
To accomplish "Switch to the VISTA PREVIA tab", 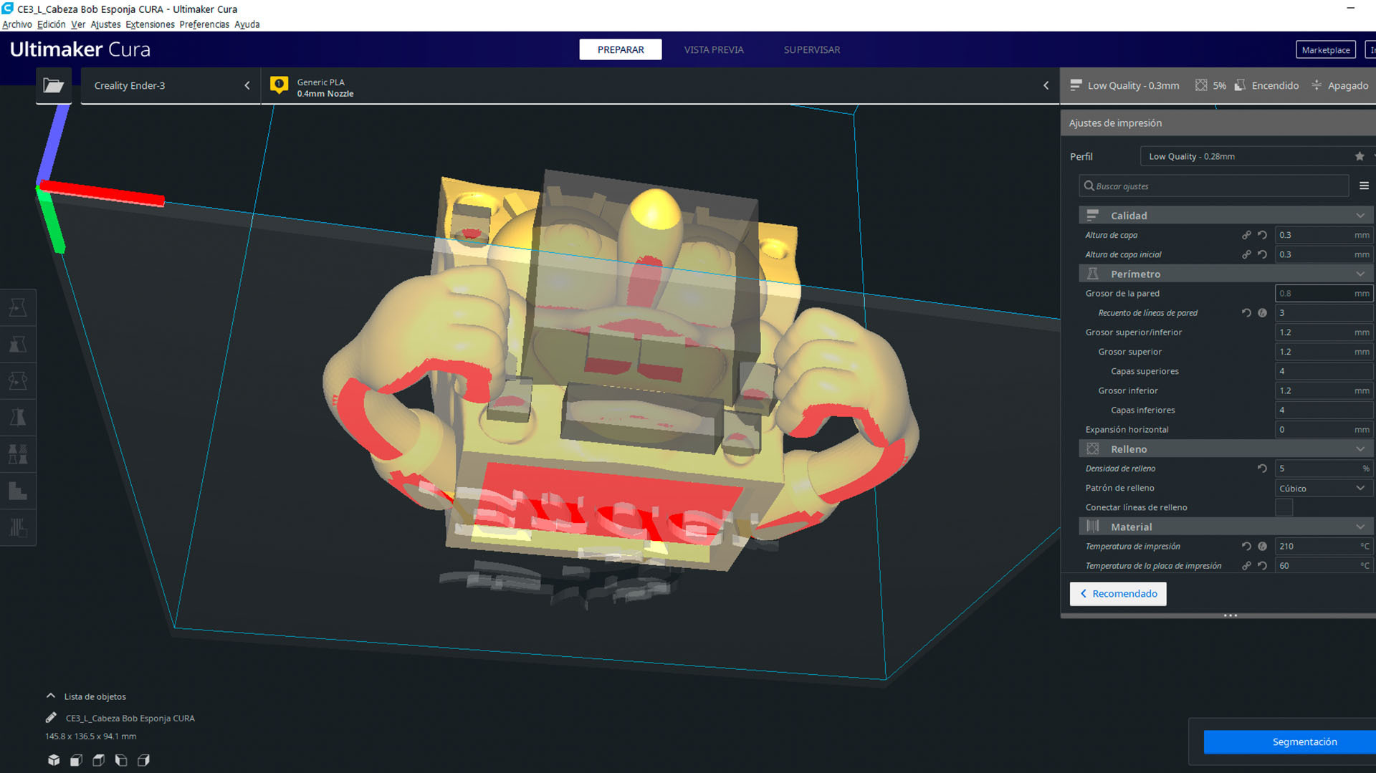I will tap(713, 49).
